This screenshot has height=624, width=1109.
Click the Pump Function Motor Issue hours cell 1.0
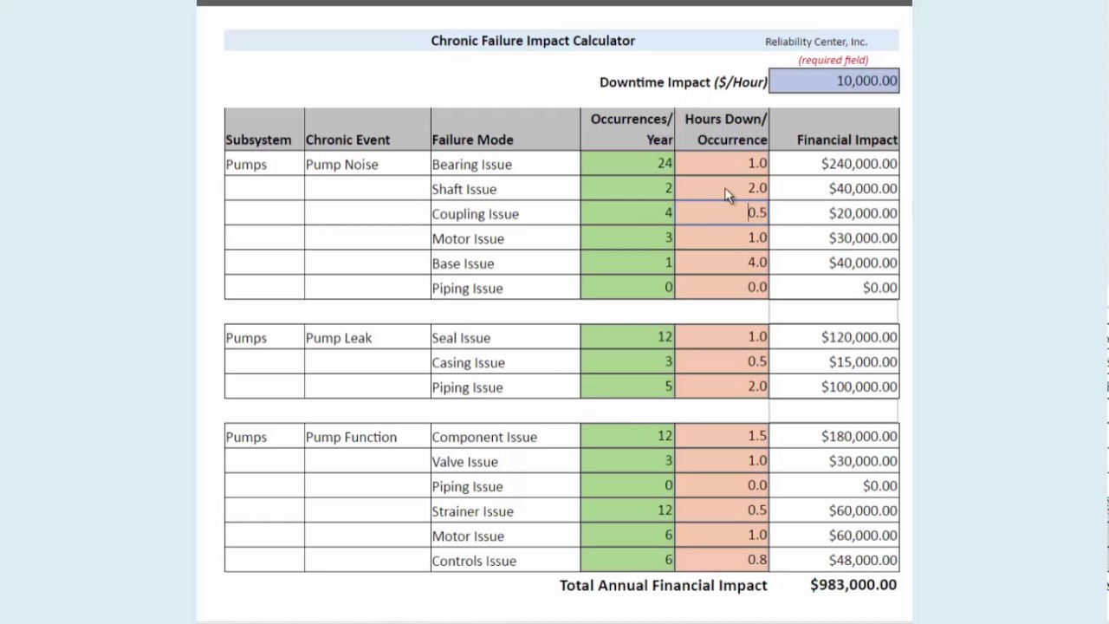(x=722, y=536)
